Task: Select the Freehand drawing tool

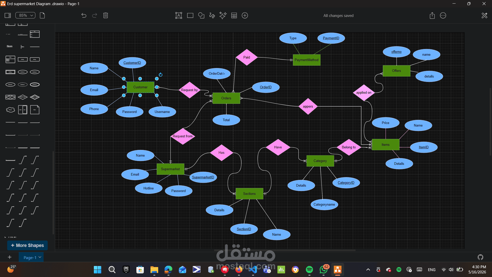Action: [x=212, y=15]
